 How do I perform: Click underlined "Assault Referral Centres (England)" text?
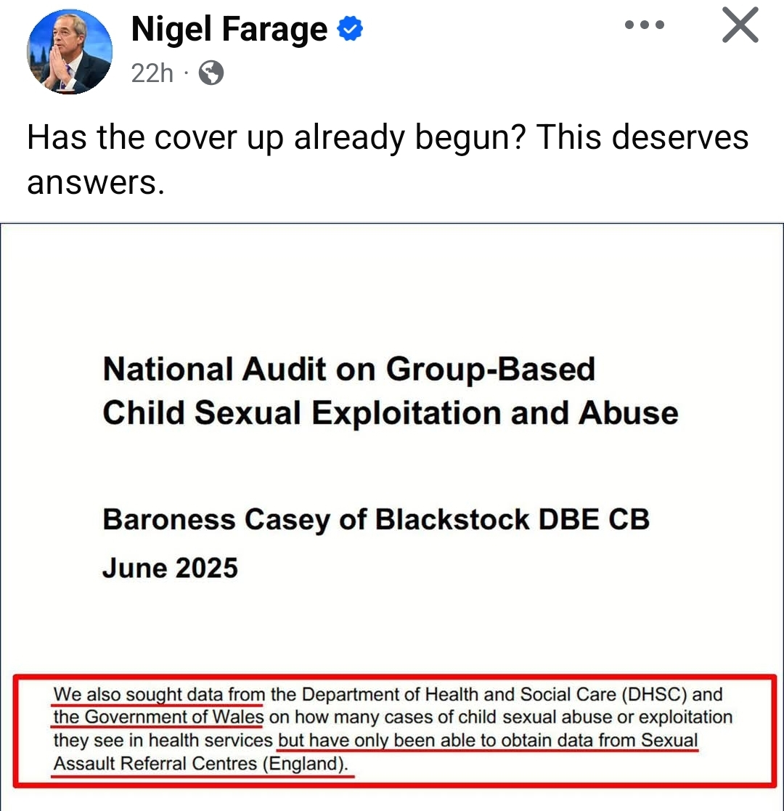(x=200, y=765)
